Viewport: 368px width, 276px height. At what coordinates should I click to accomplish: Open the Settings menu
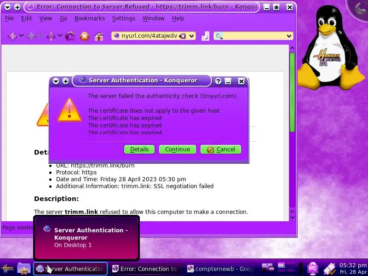[x=124, y=18]
